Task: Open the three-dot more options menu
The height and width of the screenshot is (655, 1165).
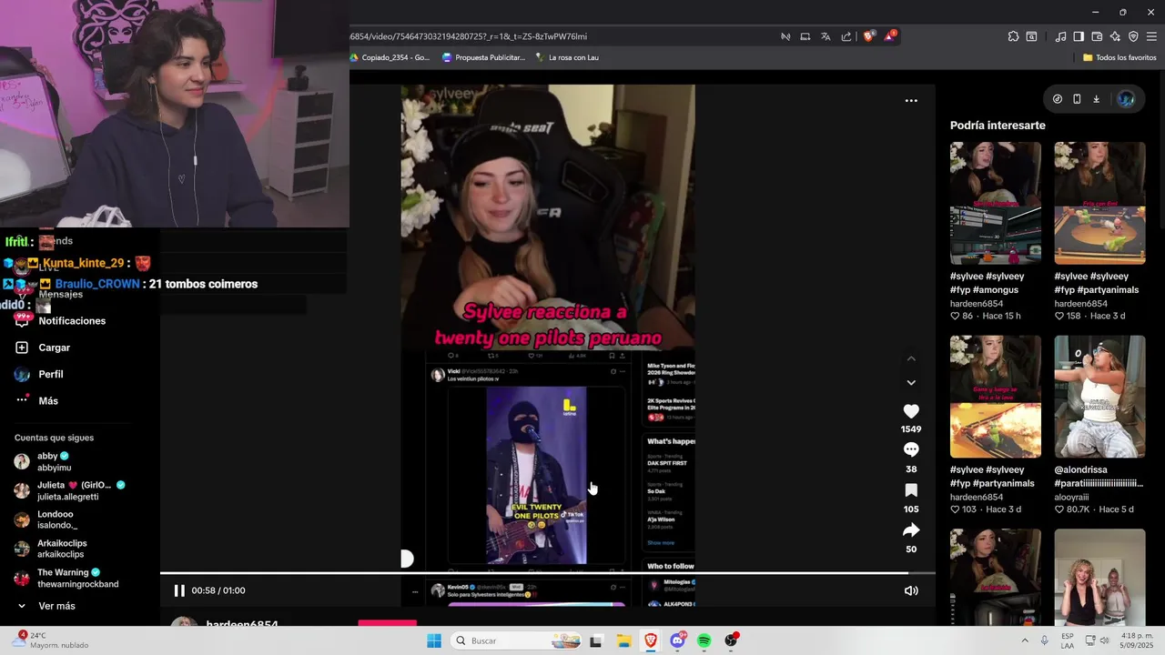Action: 911,101
